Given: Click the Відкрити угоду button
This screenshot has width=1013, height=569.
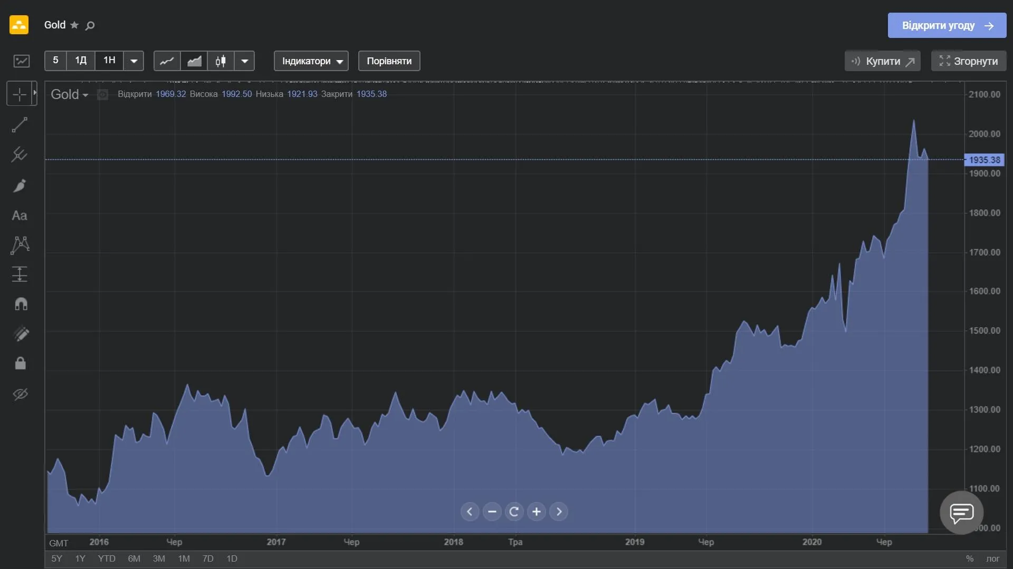Looking at the screenshot, I should [x=947, y=25].
